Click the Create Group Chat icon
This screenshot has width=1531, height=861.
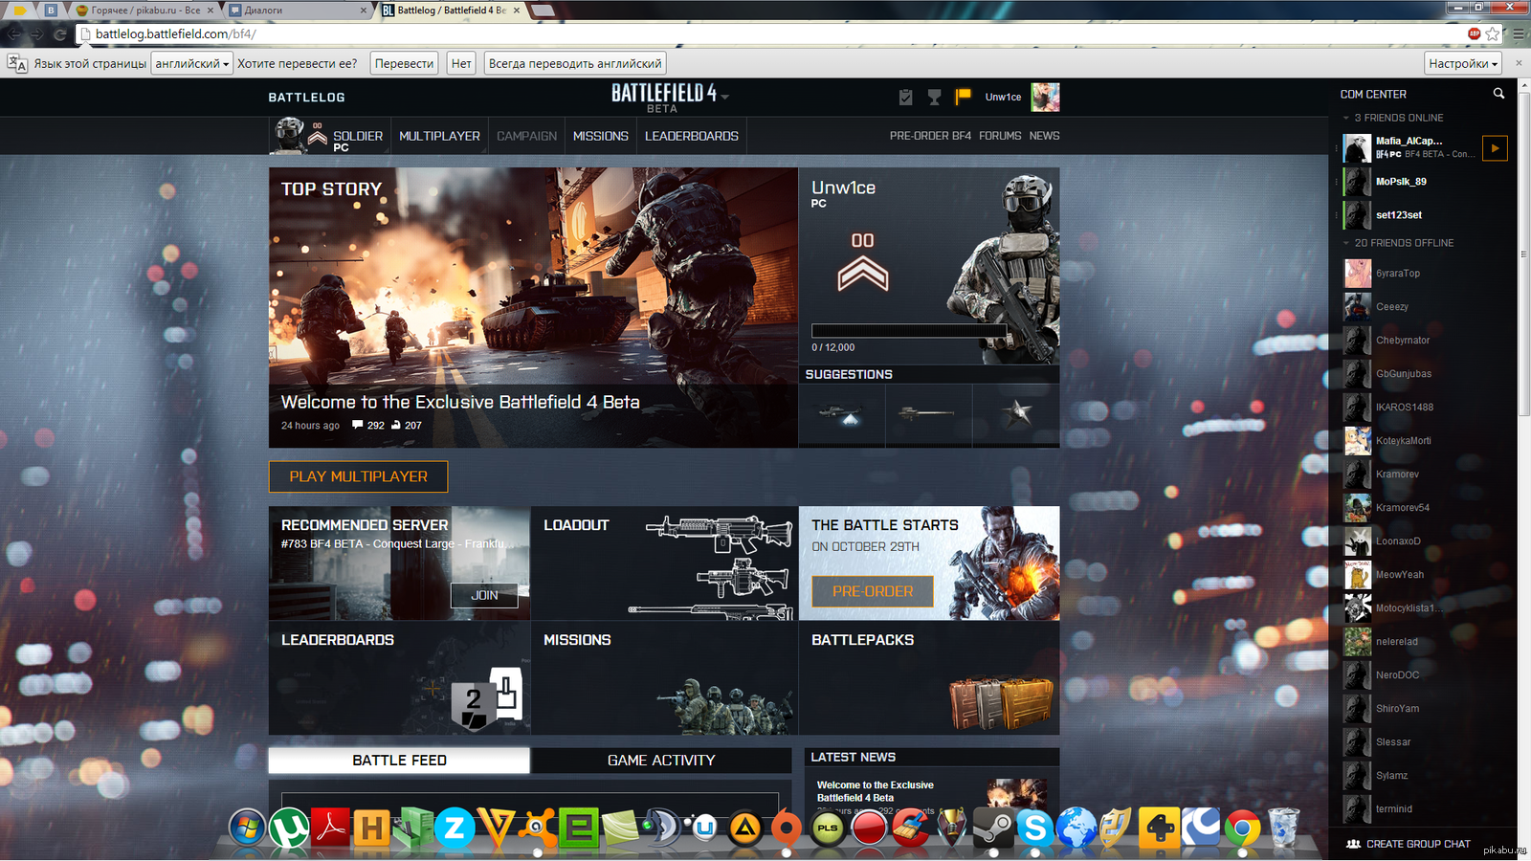[1353, 844]
